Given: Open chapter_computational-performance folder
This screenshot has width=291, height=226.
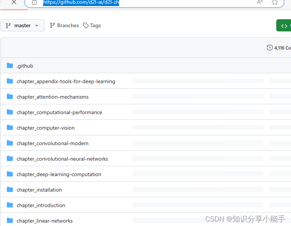Looking at the screenshot, I should [x=59, y=113].
